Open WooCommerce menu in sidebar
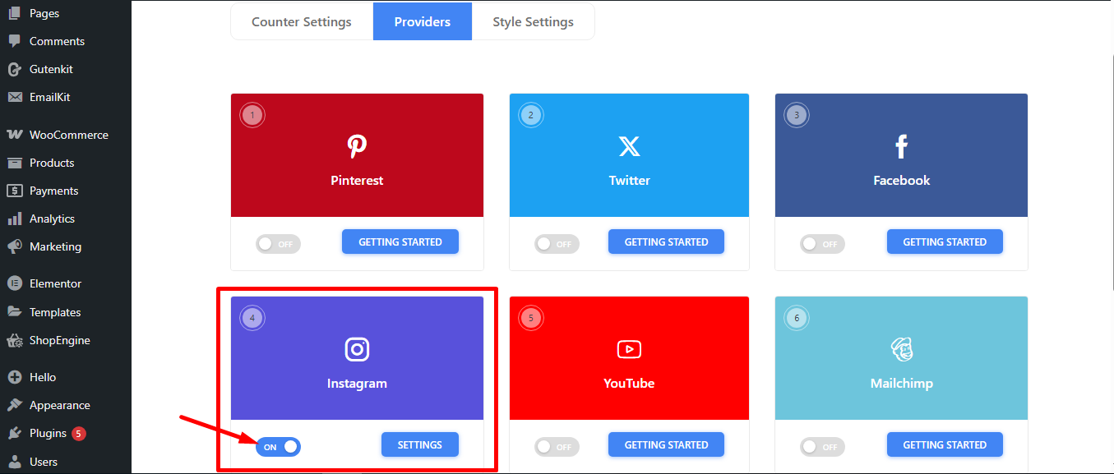This screenshot has height=474, width=1114. coord(66,135)
